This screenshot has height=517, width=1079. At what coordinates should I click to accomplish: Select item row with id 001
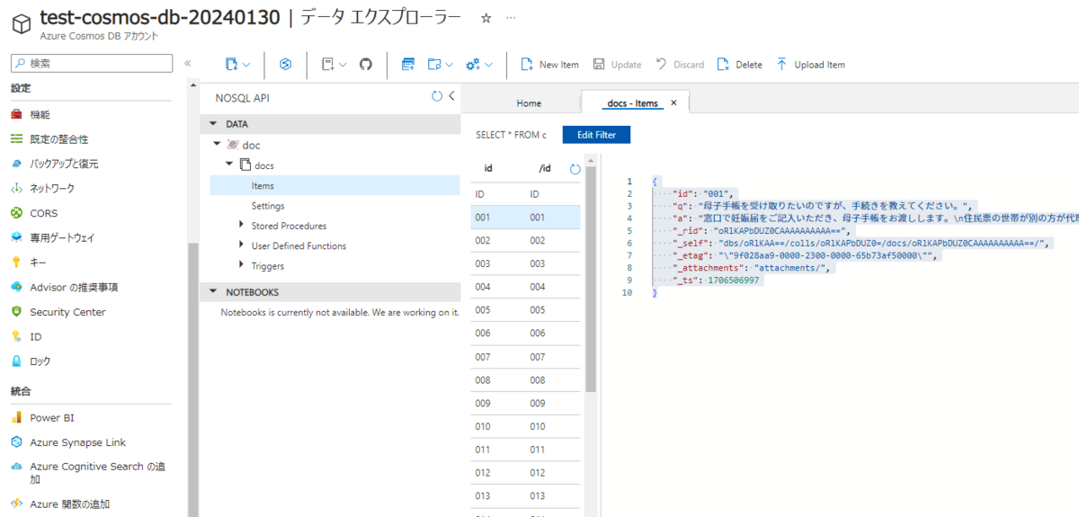click(525, 218)
